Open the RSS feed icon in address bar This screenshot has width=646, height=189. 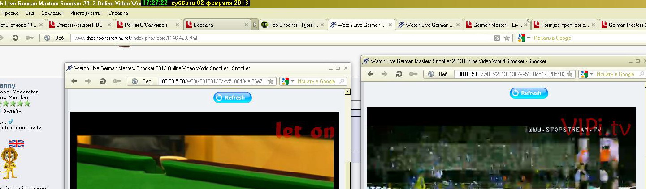(497, 38)
